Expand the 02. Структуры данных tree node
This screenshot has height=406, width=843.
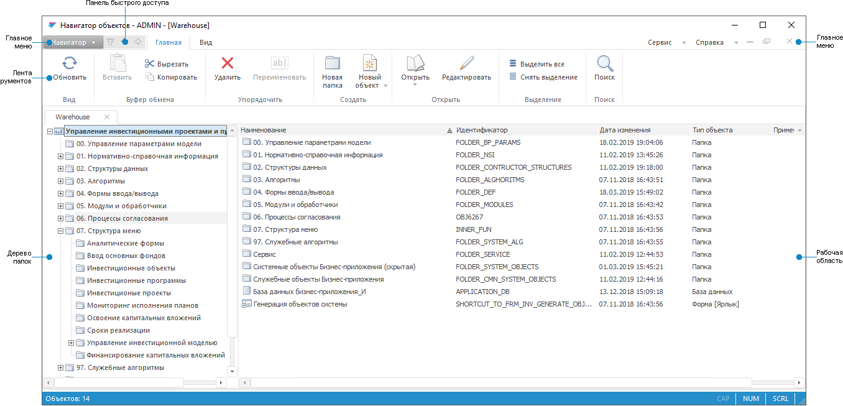click(61, 168)
